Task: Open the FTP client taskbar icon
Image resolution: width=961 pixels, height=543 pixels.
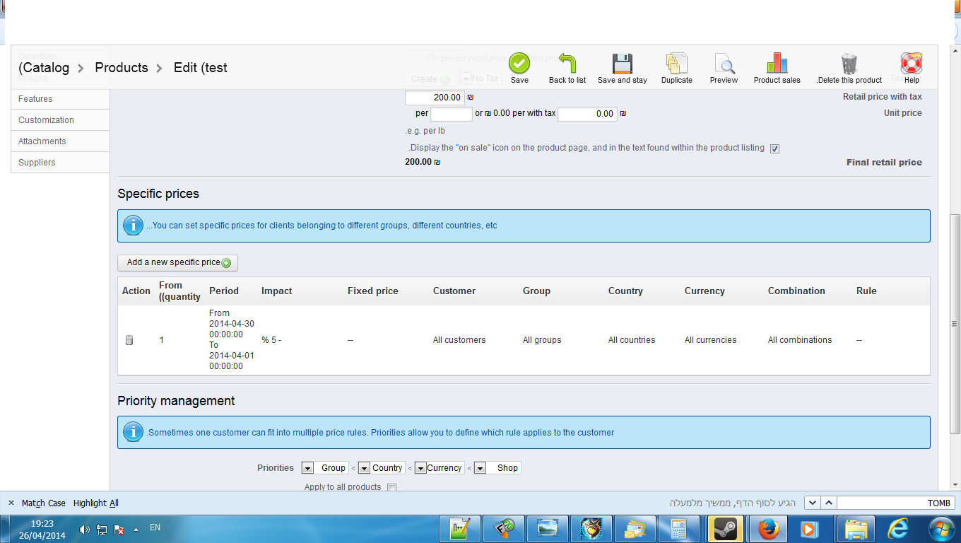Action: tap(504, 529)
